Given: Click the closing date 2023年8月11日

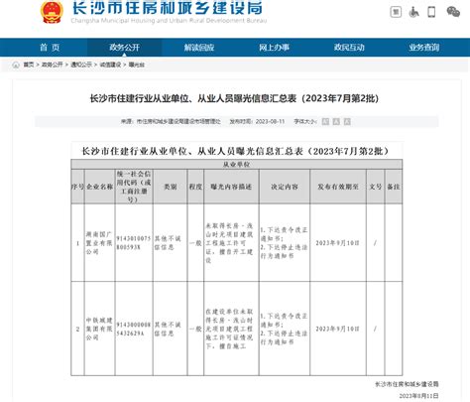Looking at the screenshot, I should tap(418, 396).
